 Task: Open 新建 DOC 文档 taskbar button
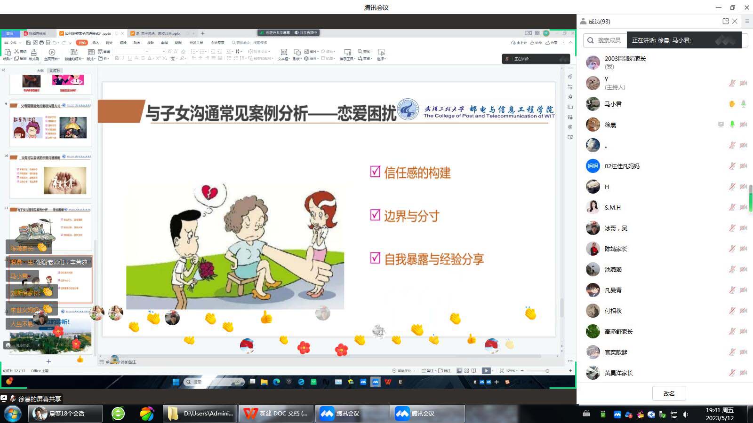pos(276,414)
